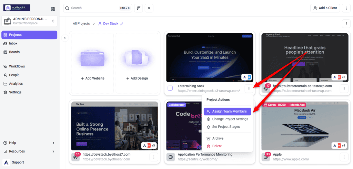
Task: Open the Apple project three-dot menu
Action: pos(344,157)
